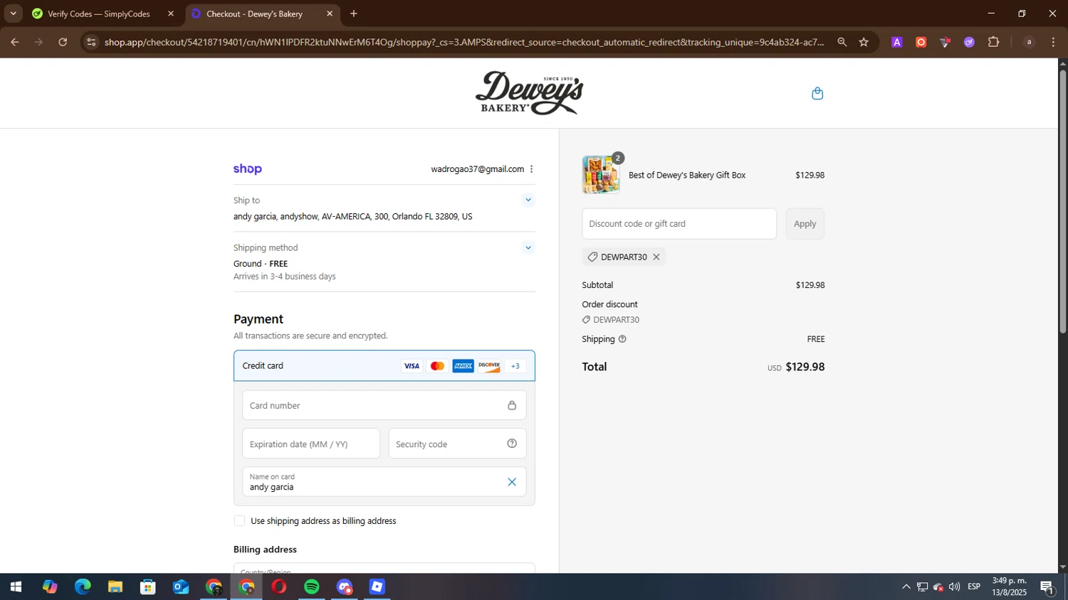Open the shopping bag cart icon
Image resolution: width=1068 pixels, height=600 pixels.
(817, 93)
